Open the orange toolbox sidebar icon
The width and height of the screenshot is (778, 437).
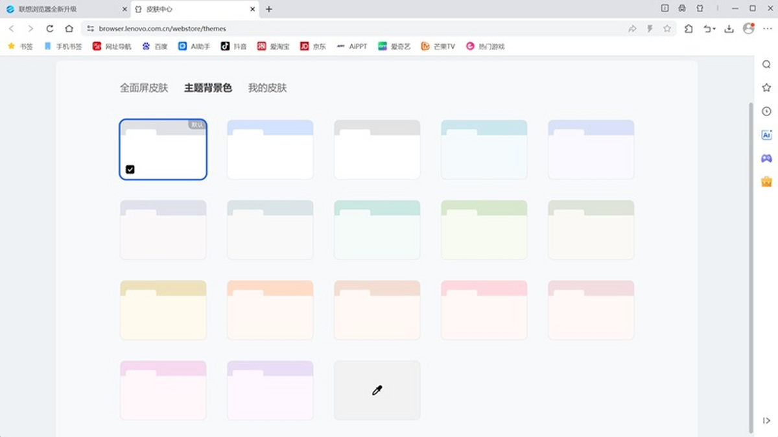766,182
